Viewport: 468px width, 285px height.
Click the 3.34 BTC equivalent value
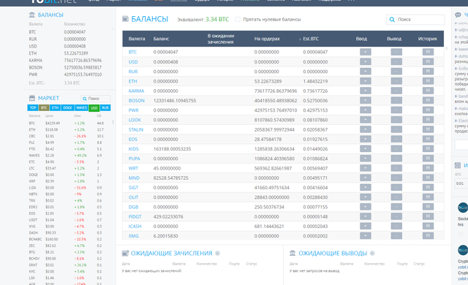(x=217, y=20)
